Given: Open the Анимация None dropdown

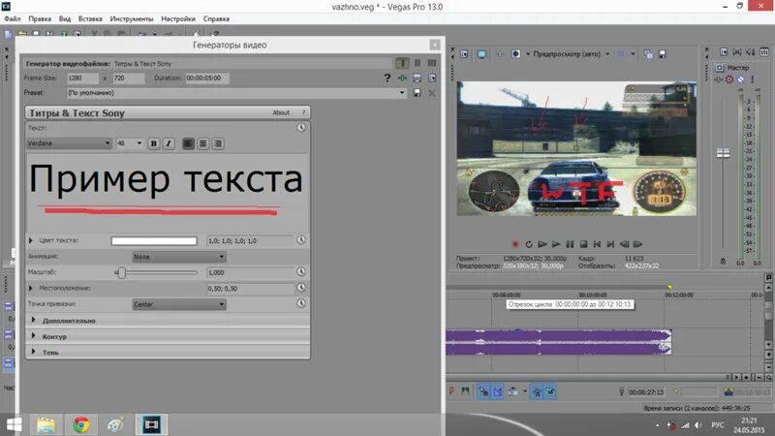Looking at the screenshot, I should tap(179, 257).
